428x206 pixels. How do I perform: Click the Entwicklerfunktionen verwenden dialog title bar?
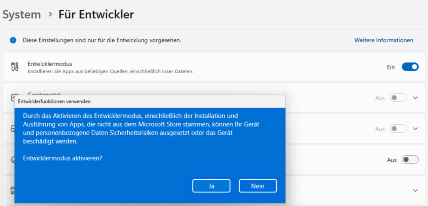coord(150,101)
